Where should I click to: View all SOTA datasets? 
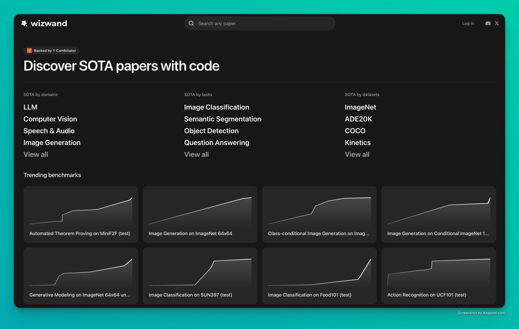point(357,154)
